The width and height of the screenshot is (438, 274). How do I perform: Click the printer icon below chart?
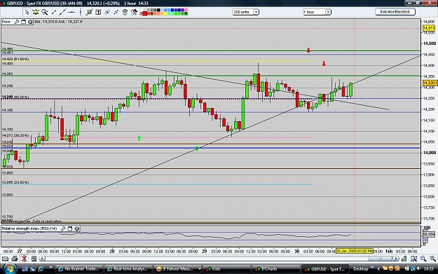[15, 259]
